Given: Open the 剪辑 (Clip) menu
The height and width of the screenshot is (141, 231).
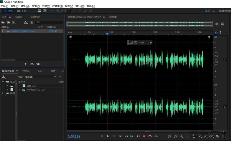Looking at the screenshot, I should click(36, 6).
